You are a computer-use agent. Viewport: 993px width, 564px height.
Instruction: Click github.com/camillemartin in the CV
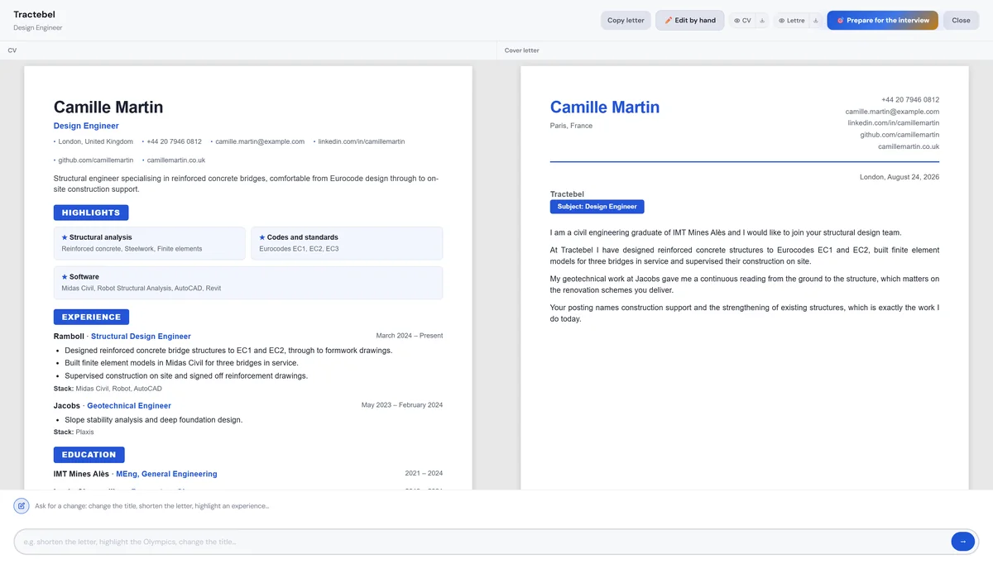[95, 160]
